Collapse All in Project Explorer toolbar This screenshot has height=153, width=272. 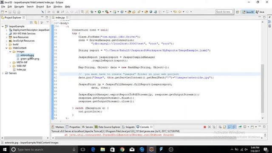pyautogui.click(x=31, y=23)
